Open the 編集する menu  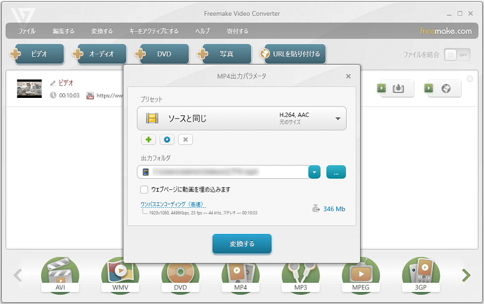pyautogui.click(x=64, y=31)
